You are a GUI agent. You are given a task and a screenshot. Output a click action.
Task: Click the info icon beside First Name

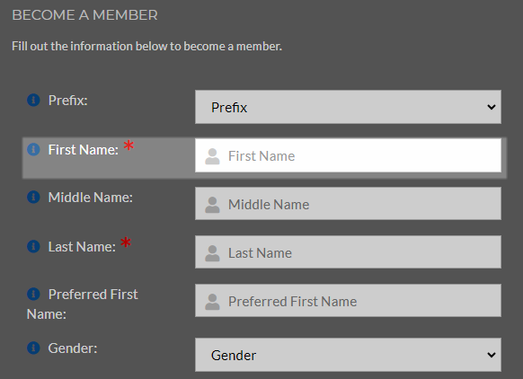[33, 149]
